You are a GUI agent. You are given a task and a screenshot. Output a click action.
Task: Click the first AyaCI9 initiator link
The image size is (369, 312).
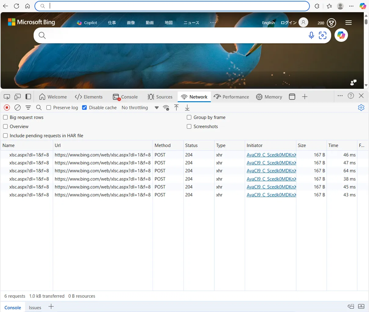coord(271,155)
